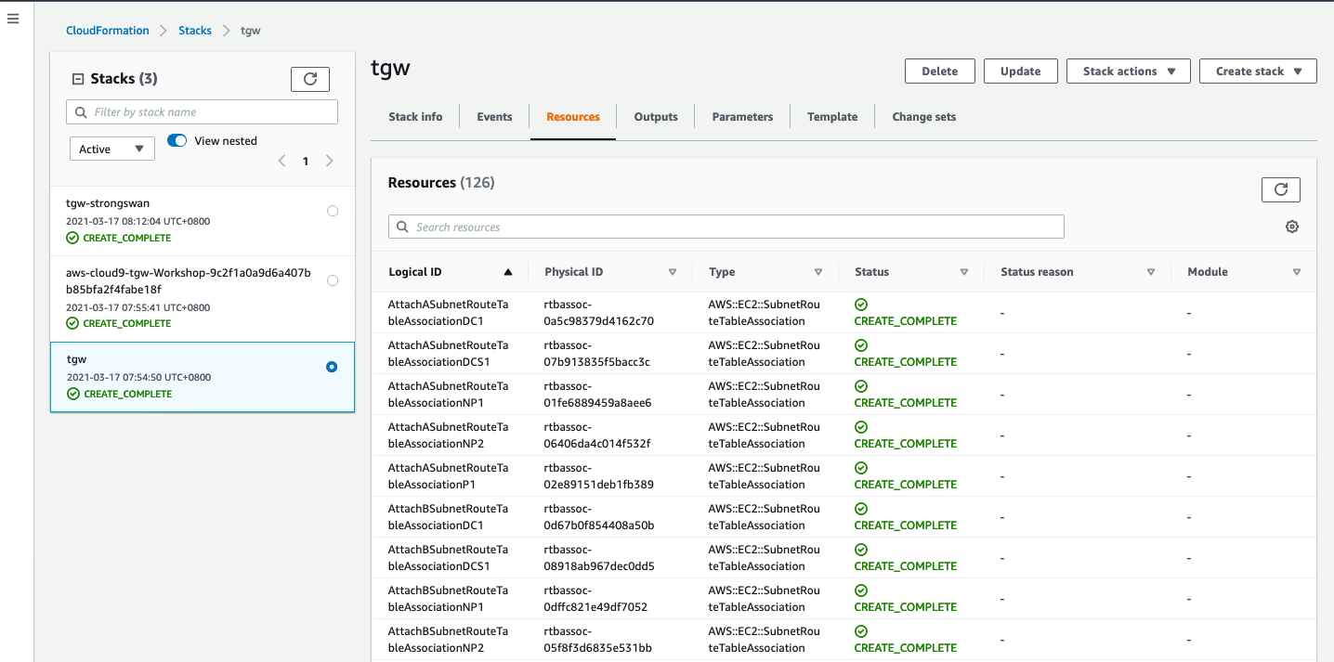Expand the Create stack dropdown

click(x=1258, y=71)
